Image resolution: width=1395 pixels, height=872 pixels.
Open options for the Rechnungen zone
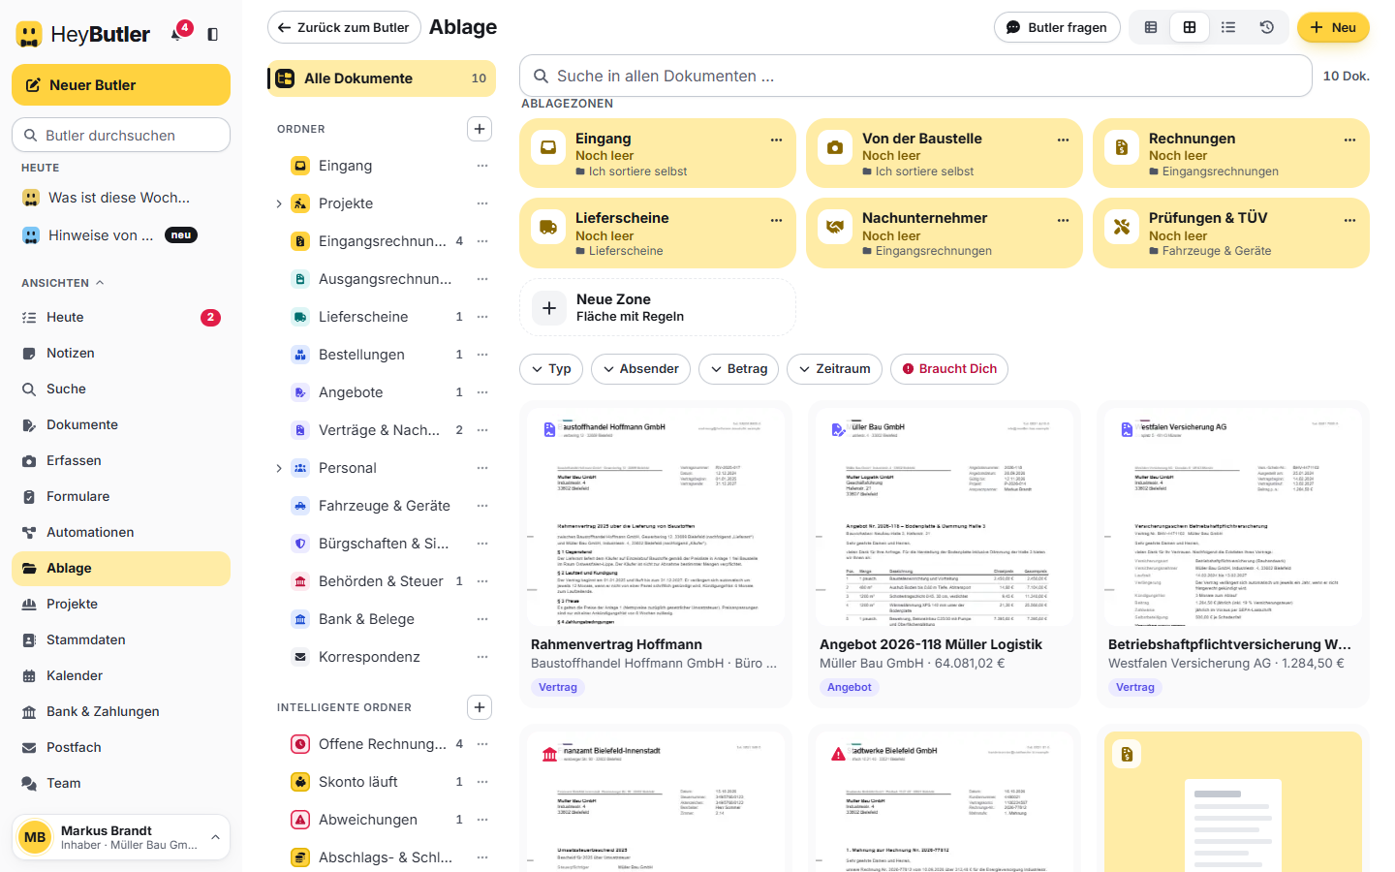click(x=1349, y=140)
